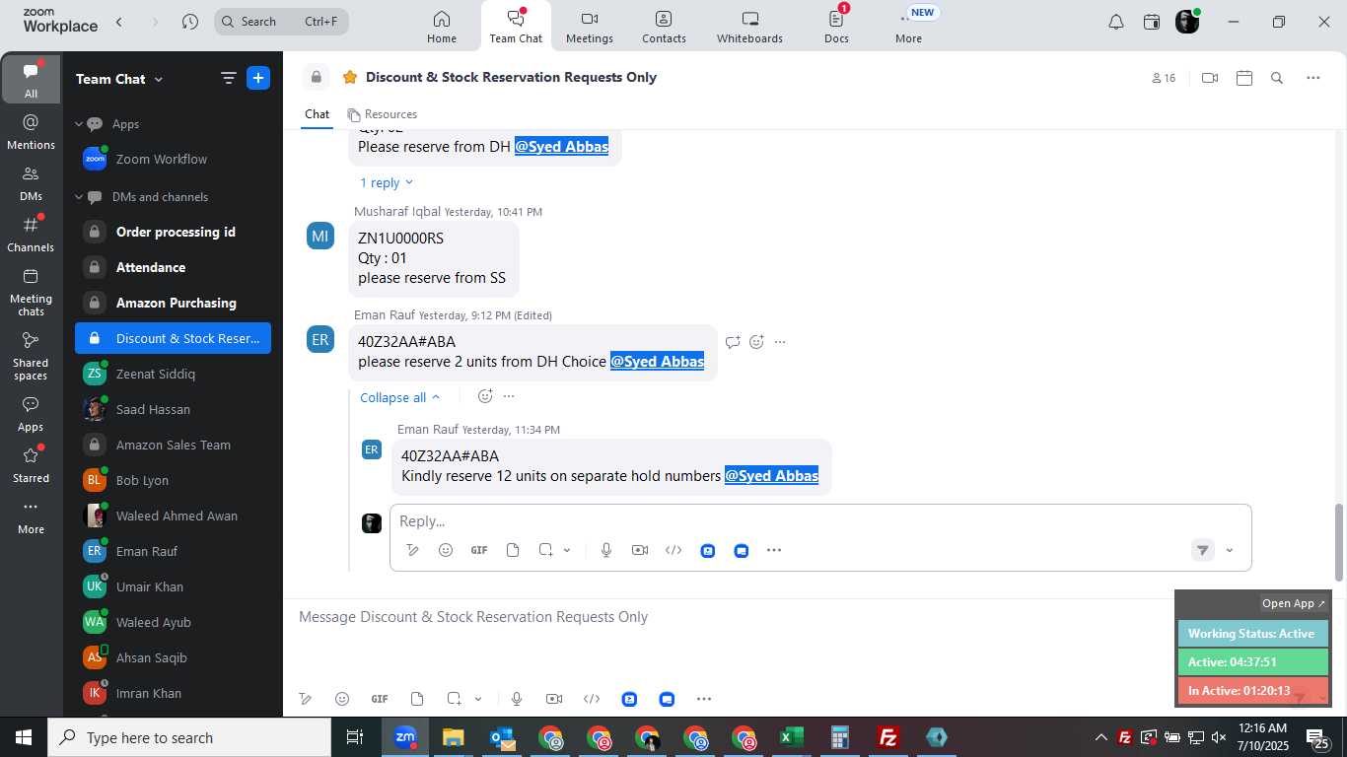Viewport: 1347px width, 757px height.
Task: Toggle the star on channel title
Action: click(x=349, y=77)
